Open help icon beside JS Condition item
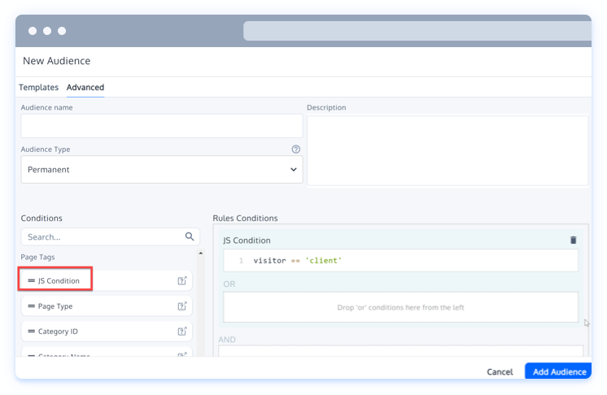This screenshot has width=607, height=395. tap(182, 281)
